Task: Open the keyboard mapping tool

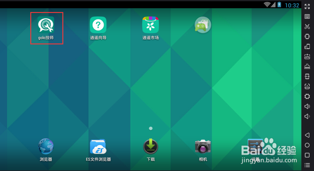Action: click(307, 16)
